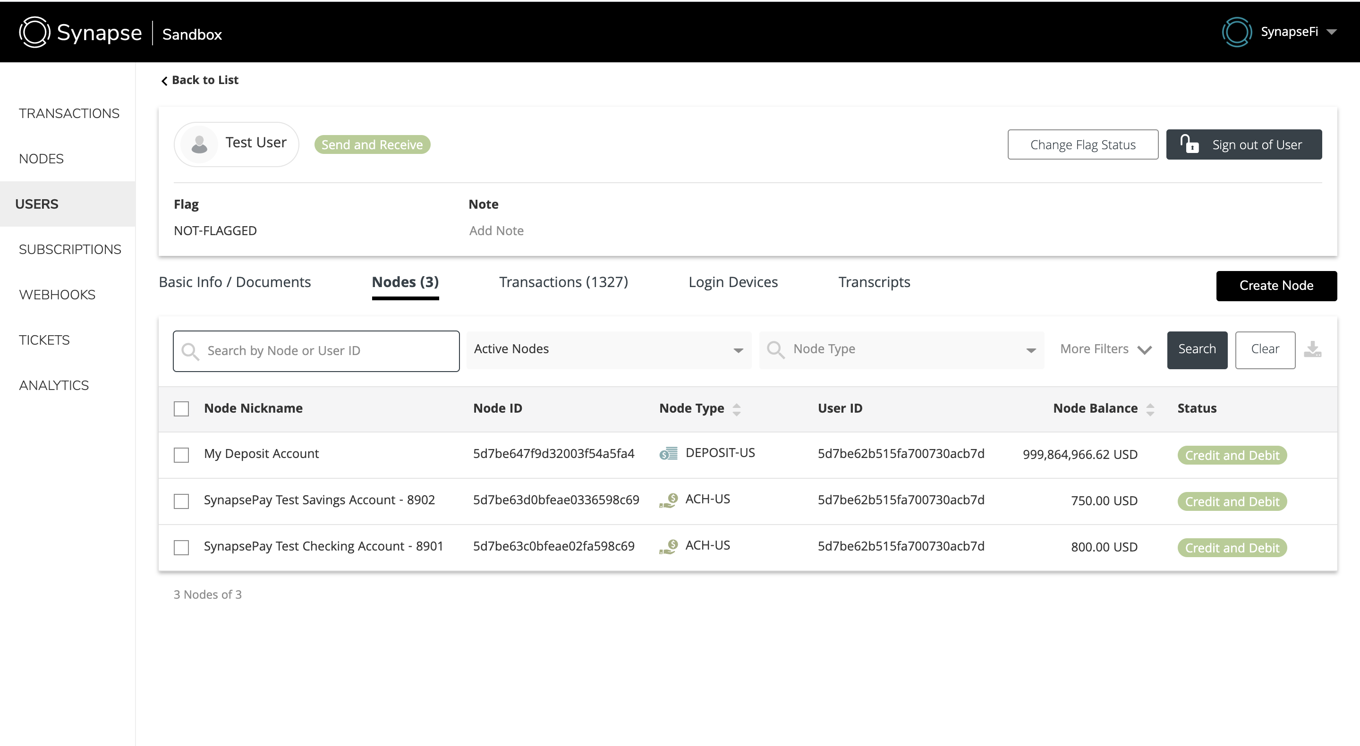Click the Create Node button
This screenshot has width=1360, height=746.
1276,286
